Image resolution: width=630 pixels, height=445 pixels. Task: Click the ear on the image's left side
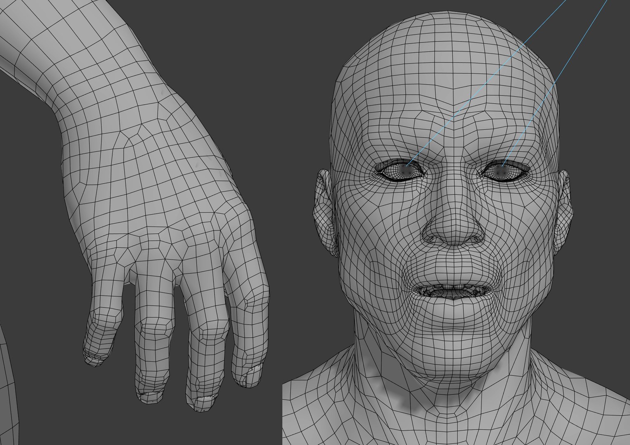[x=326, y=213]
